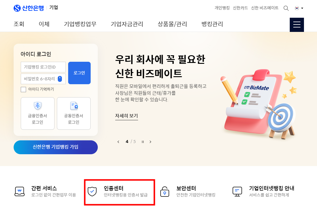Click the search magnifier icon
Screen dimensions: 317x208
pos(286,8)
